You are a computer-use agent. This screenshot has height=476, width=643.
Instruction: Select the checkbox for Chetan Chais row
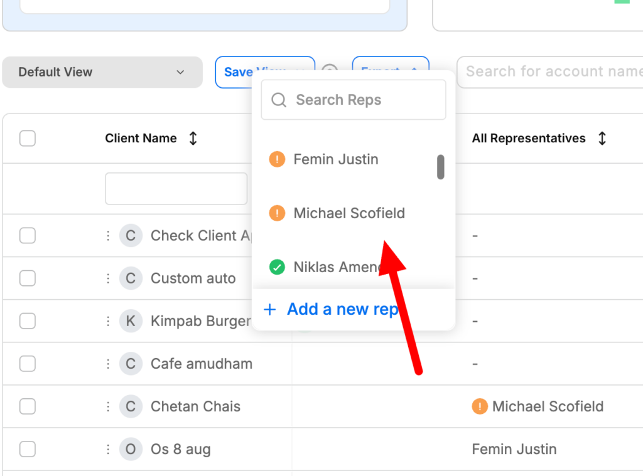tap(28, 406)
